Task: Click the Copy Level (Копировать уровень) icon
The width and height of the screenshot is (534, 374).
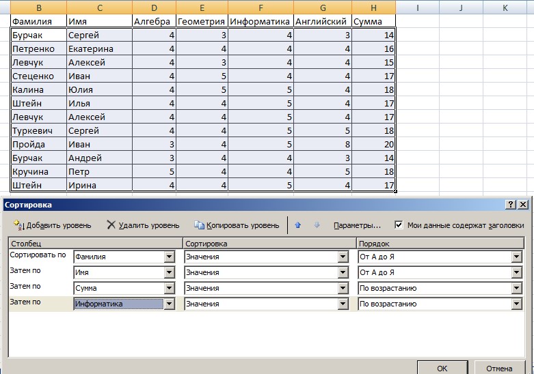Action: pyautogui.click(x=199, y=225)
